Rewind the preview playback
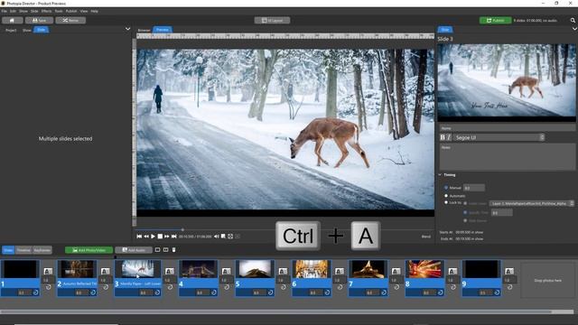Viewport: 578px width, 325px height. [x=146, y=237]
